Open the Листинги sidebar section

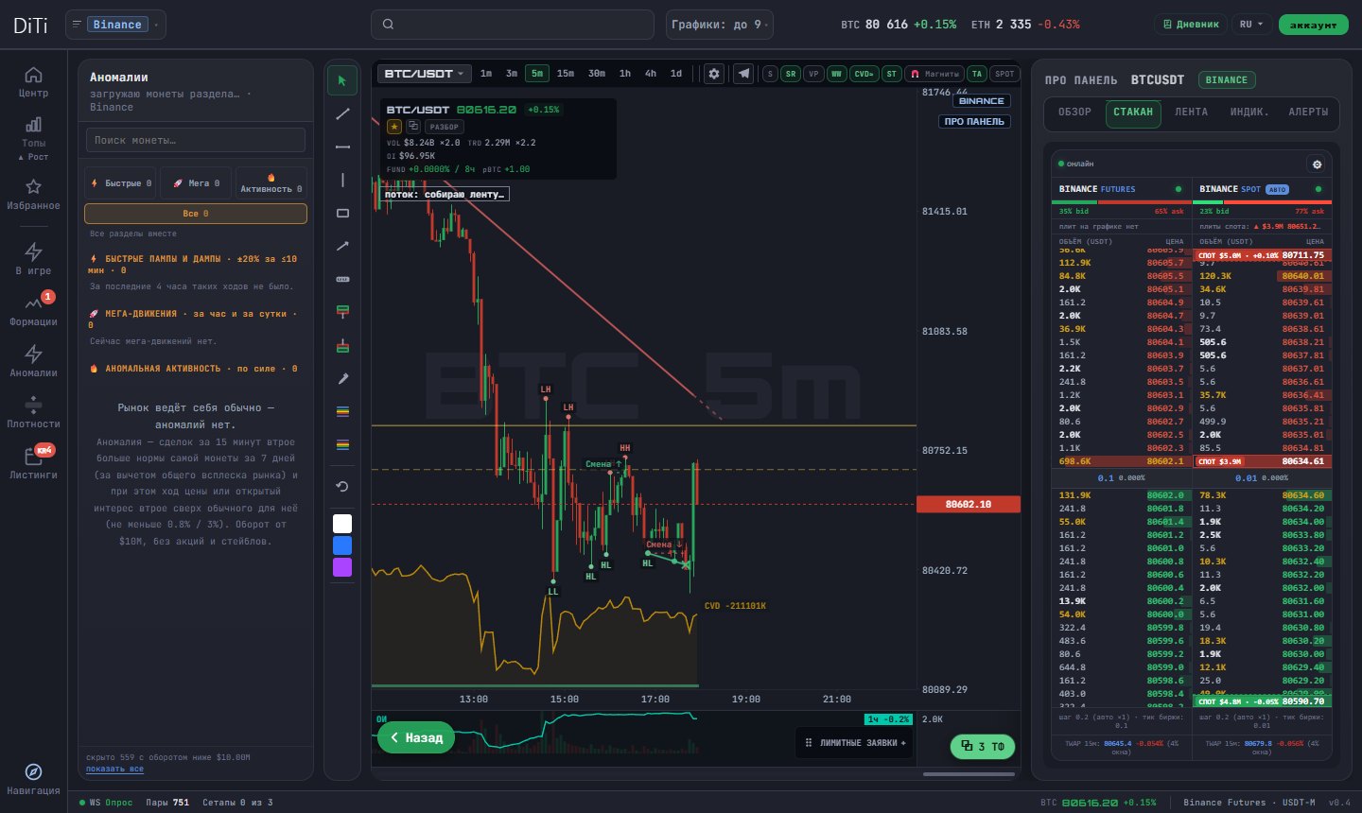33,463
